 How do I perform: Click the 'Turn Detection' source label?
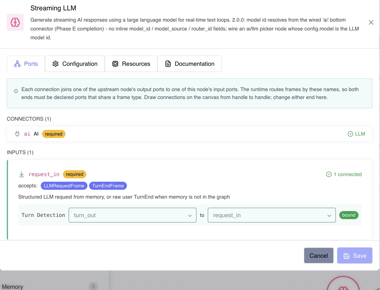tap(43, 215)
